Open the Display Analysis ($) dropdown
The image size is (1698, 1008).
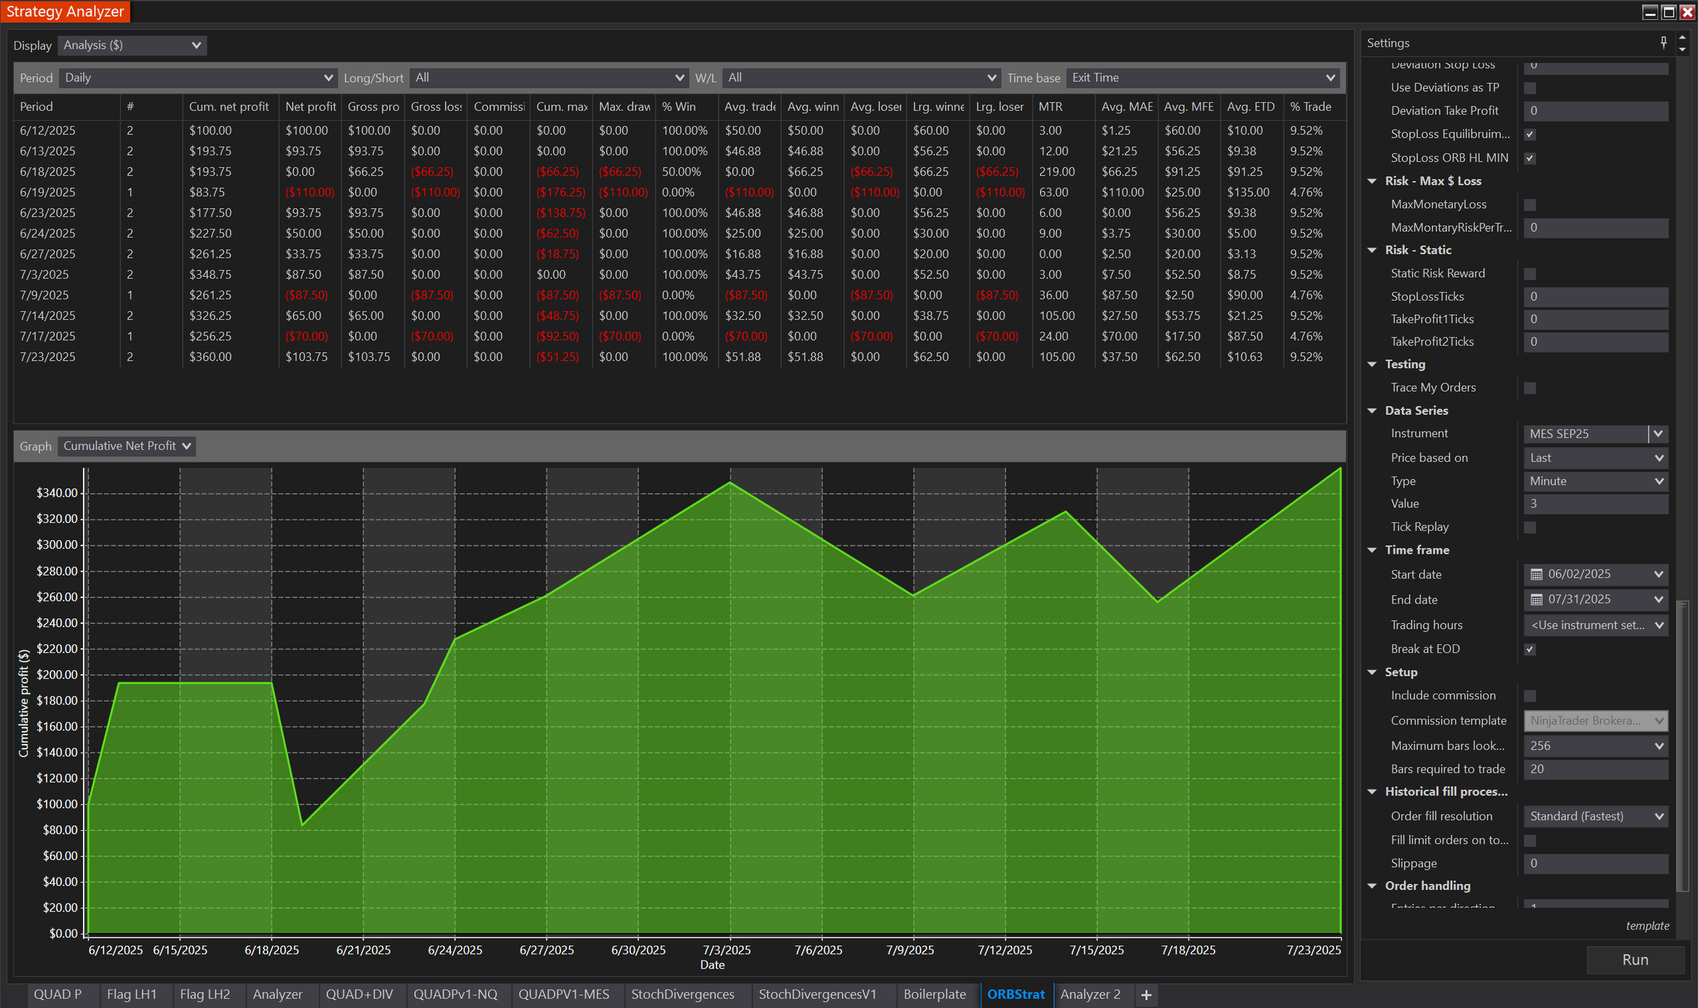132,45
